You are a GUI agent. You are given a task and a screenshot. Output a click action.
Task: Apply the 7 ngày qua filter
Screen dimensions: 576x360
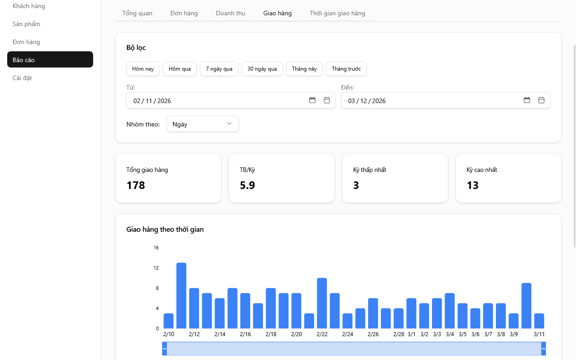pyautogui.click(x=219, y=69)
